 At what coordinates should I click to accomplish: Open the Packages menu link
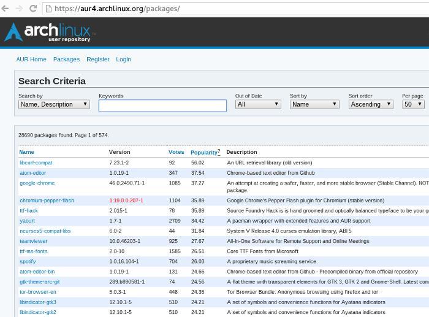coord(66,59)
